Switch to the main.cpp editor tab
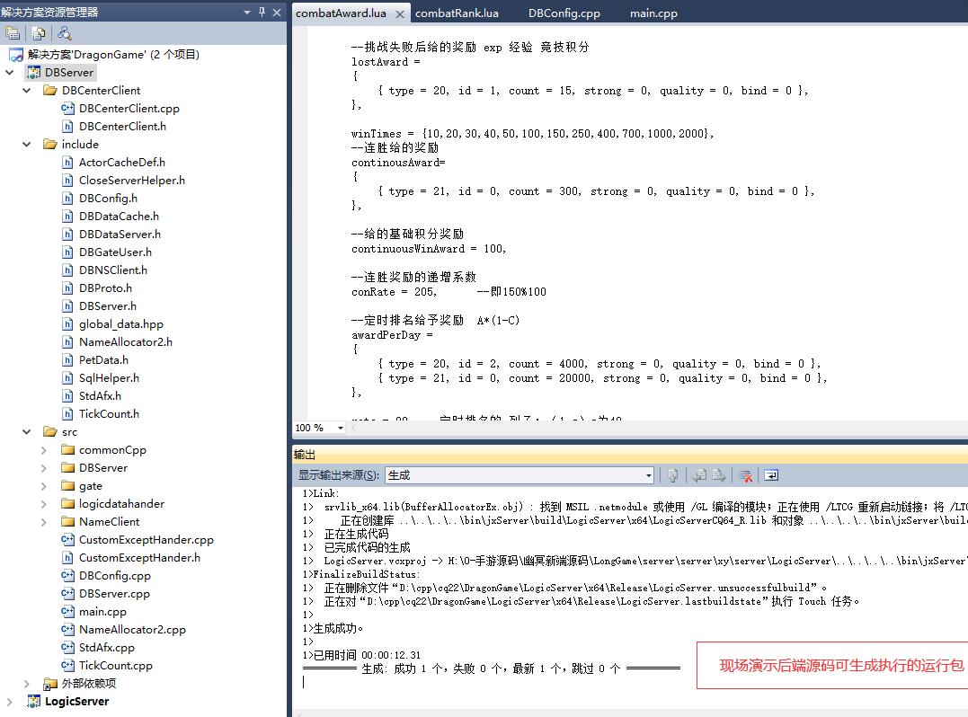This screenshot has width=968, height=717. pos(653,13)
